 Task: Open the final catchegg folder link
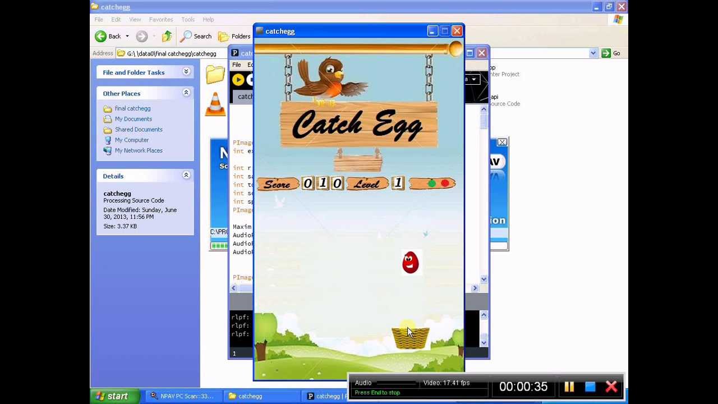click(x=132, y=108)
